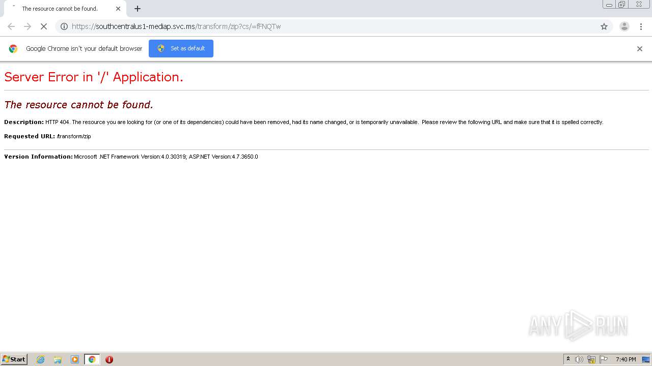This screenshot has width=652, height=366.
Task: Open the Windows Start menu
Action: pyautogui.click(x=14, y=359)
